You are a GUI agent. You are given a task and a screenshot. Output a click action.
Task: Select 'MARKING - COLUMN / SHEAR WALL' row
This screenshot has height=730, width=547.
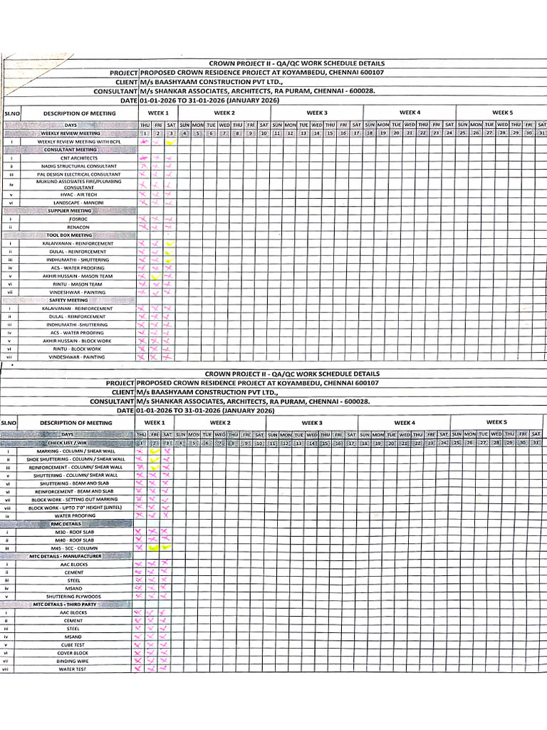pyautogui.click(x=75, y=451)
